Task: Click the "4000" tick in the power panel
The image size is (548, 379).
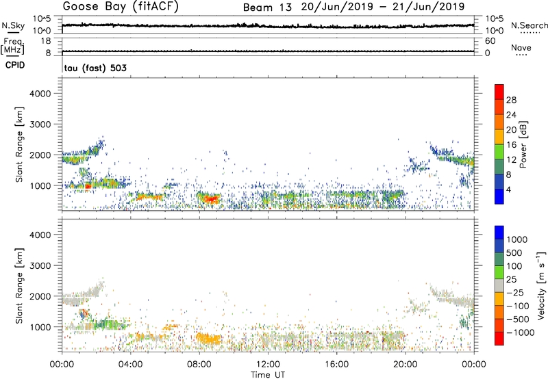Action: pos(40,94)
